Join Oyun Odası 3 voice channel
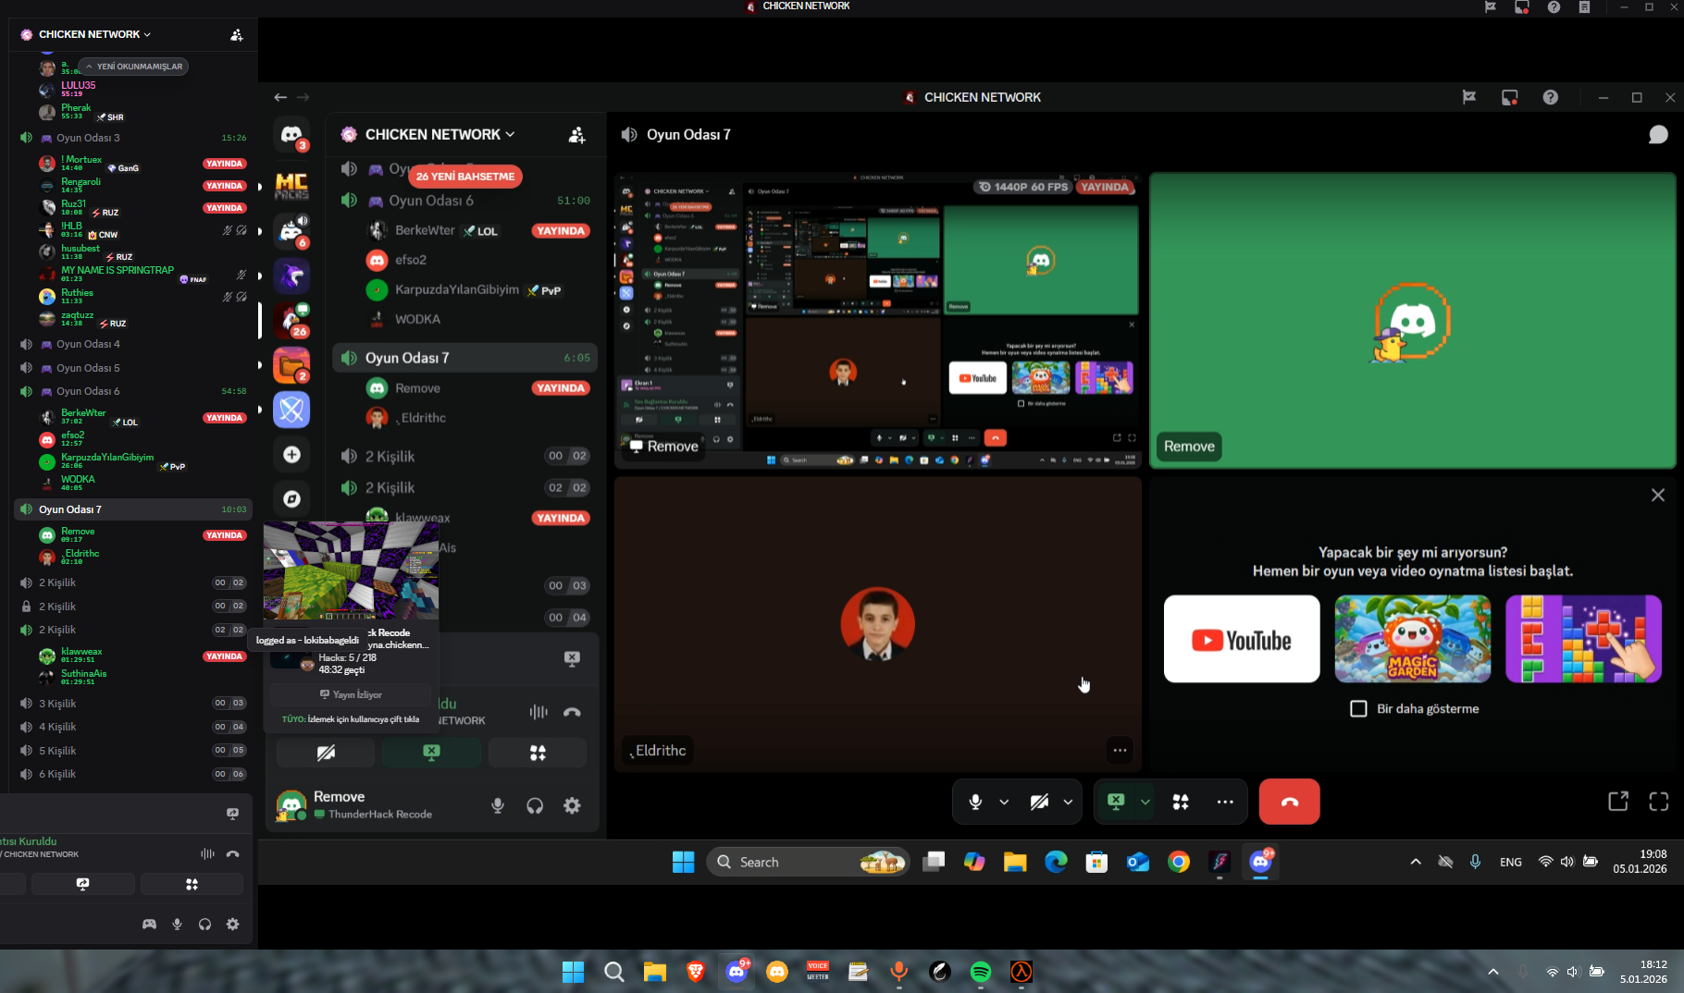The width and height of the screenshot is (1684, 993). click(133, 138)
